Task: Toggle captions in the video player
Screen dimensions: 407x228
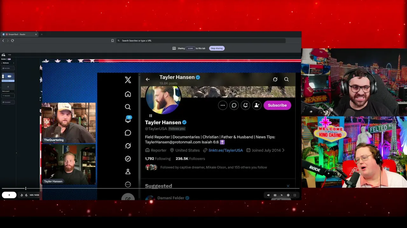Action: point(275,195)
